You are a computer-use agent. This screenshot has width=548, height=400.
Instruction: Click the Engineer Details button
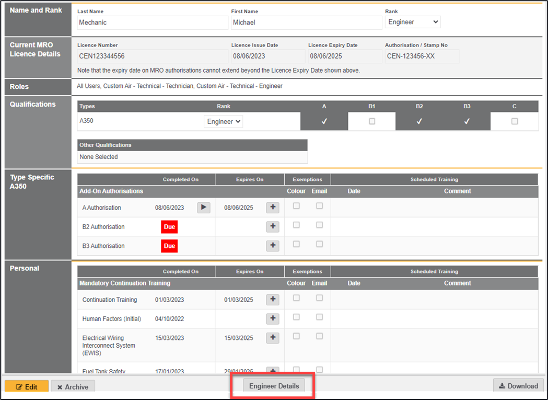274,386
